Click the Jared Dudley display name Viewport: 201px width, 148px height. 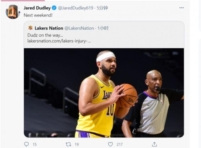pos(37,8)
